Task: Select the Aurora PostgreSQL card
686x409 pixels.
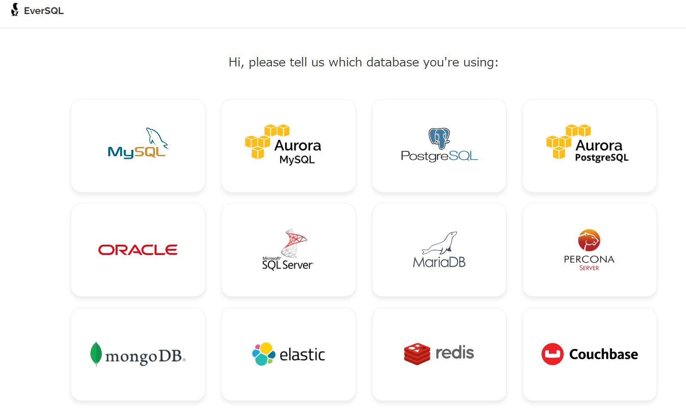Action: [589, 146]
